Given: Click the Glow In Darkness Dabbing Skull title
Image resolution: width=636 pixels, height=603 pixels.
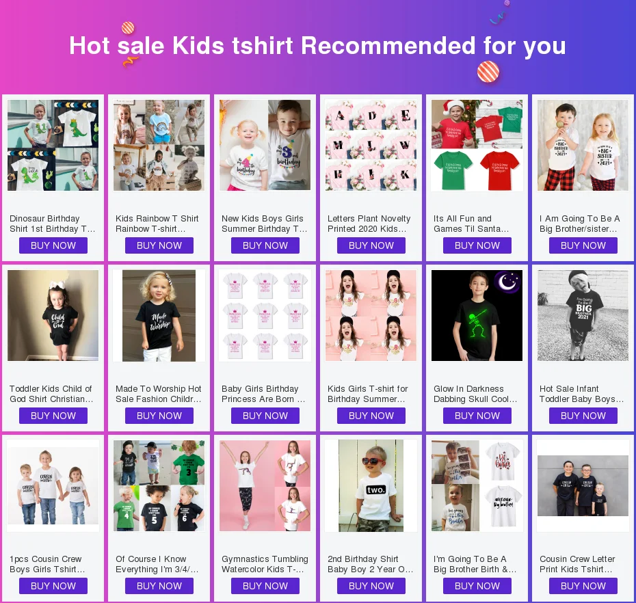Looking at the screenshot, I should (x=475, y=394).
